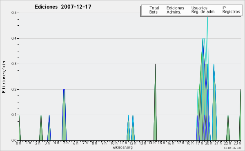Click the wikiscan.org text below chart
The image size is (245, 151).
pyautogui.click(x=122, y=147)
